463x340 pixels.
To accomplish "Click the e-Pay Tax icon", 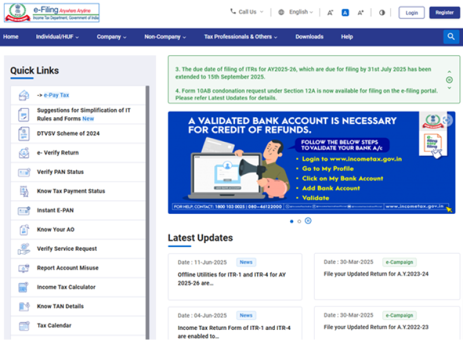I will (x=24, y=95).
